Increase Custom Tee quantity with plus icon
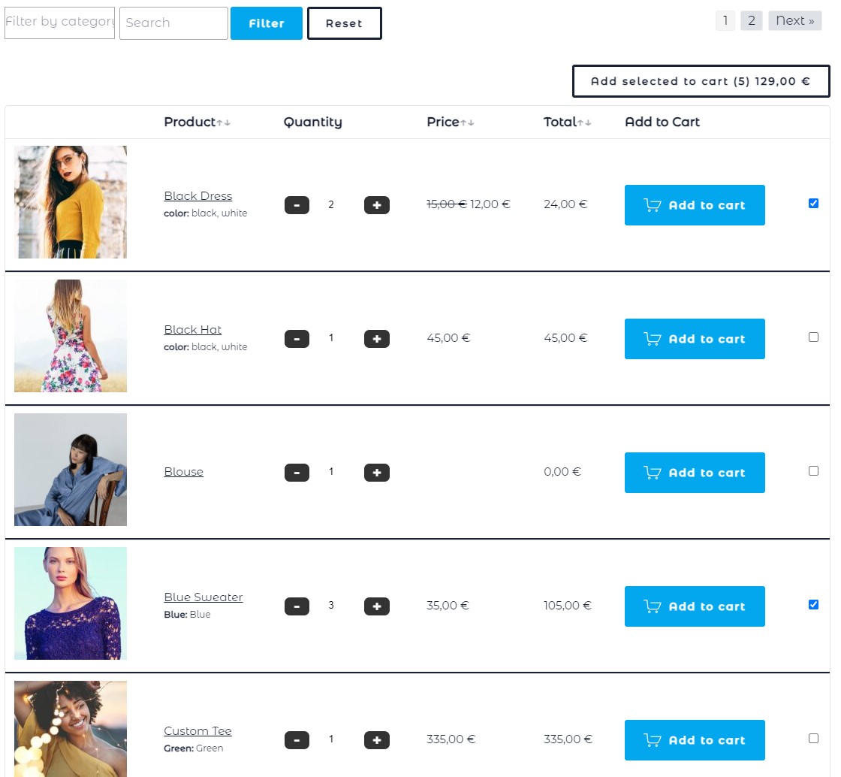Screen dimensions: 841x777 pos(376,739)
